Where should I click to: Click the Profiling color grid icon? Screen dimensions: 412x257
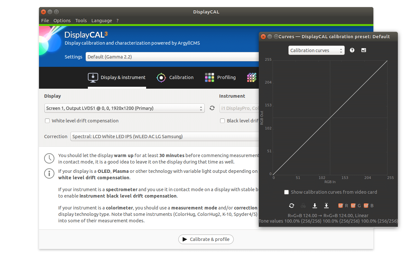[x=210, y=77]
